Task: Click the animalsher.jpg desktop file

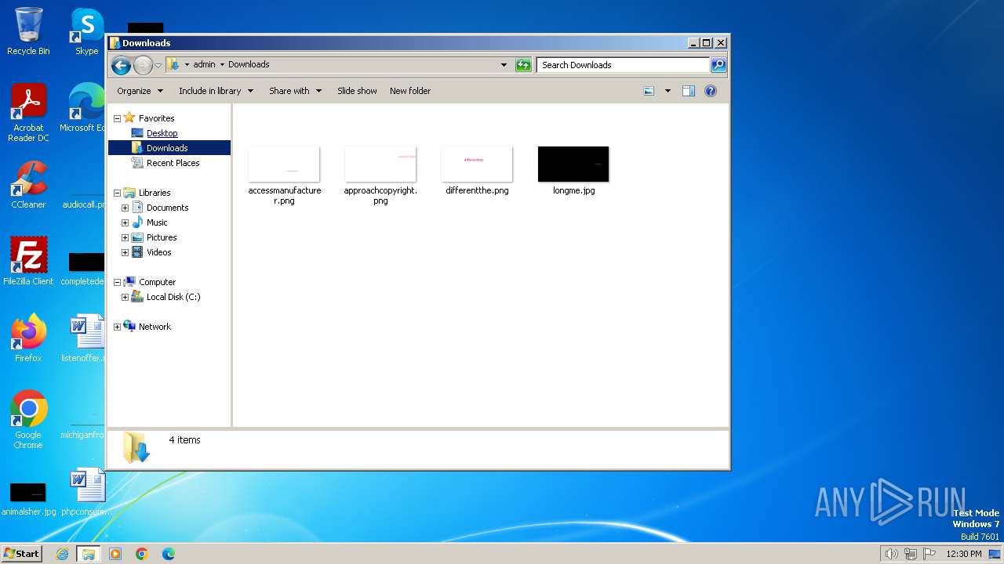Action: tap(28, 499)
